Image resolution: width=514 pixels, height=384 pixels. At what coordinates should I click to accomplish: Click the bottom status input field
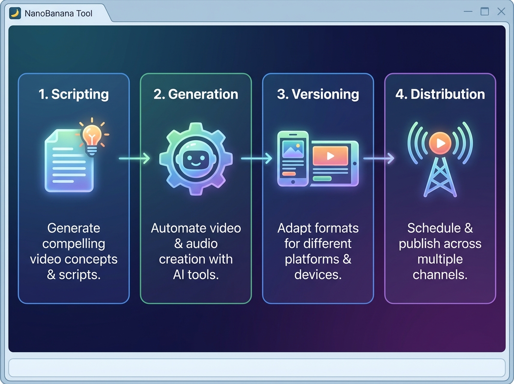pos(257,367)
